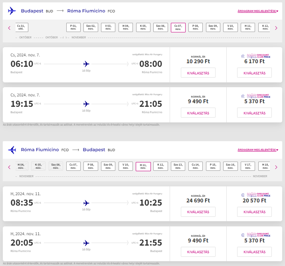Image resolution: width=285 pixels, height=266 pixels.
Task: Click the Rome to Budapest return plane icon
Action: [12, 150]
